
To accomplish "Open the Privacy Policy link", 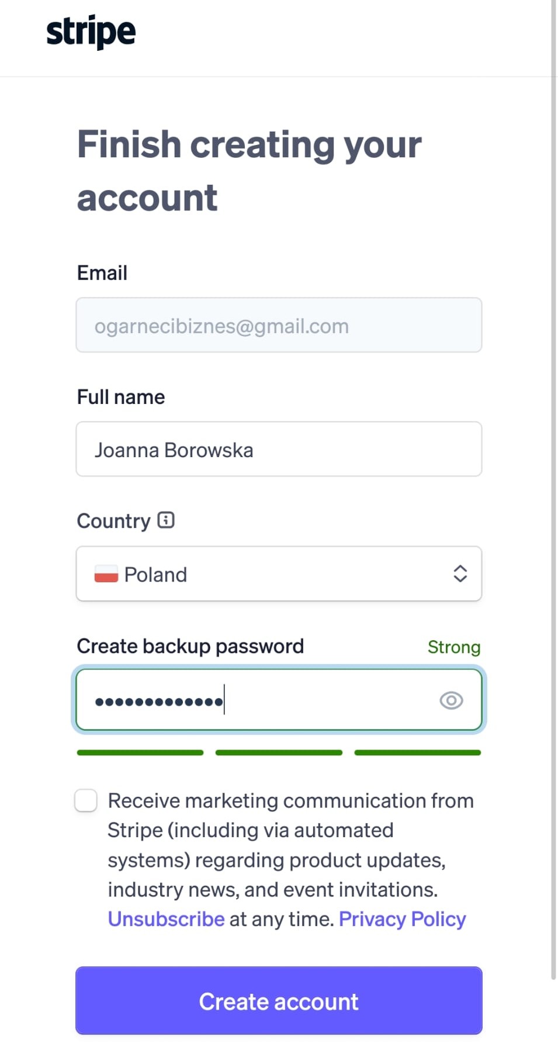I will click(x=403, y=919).
